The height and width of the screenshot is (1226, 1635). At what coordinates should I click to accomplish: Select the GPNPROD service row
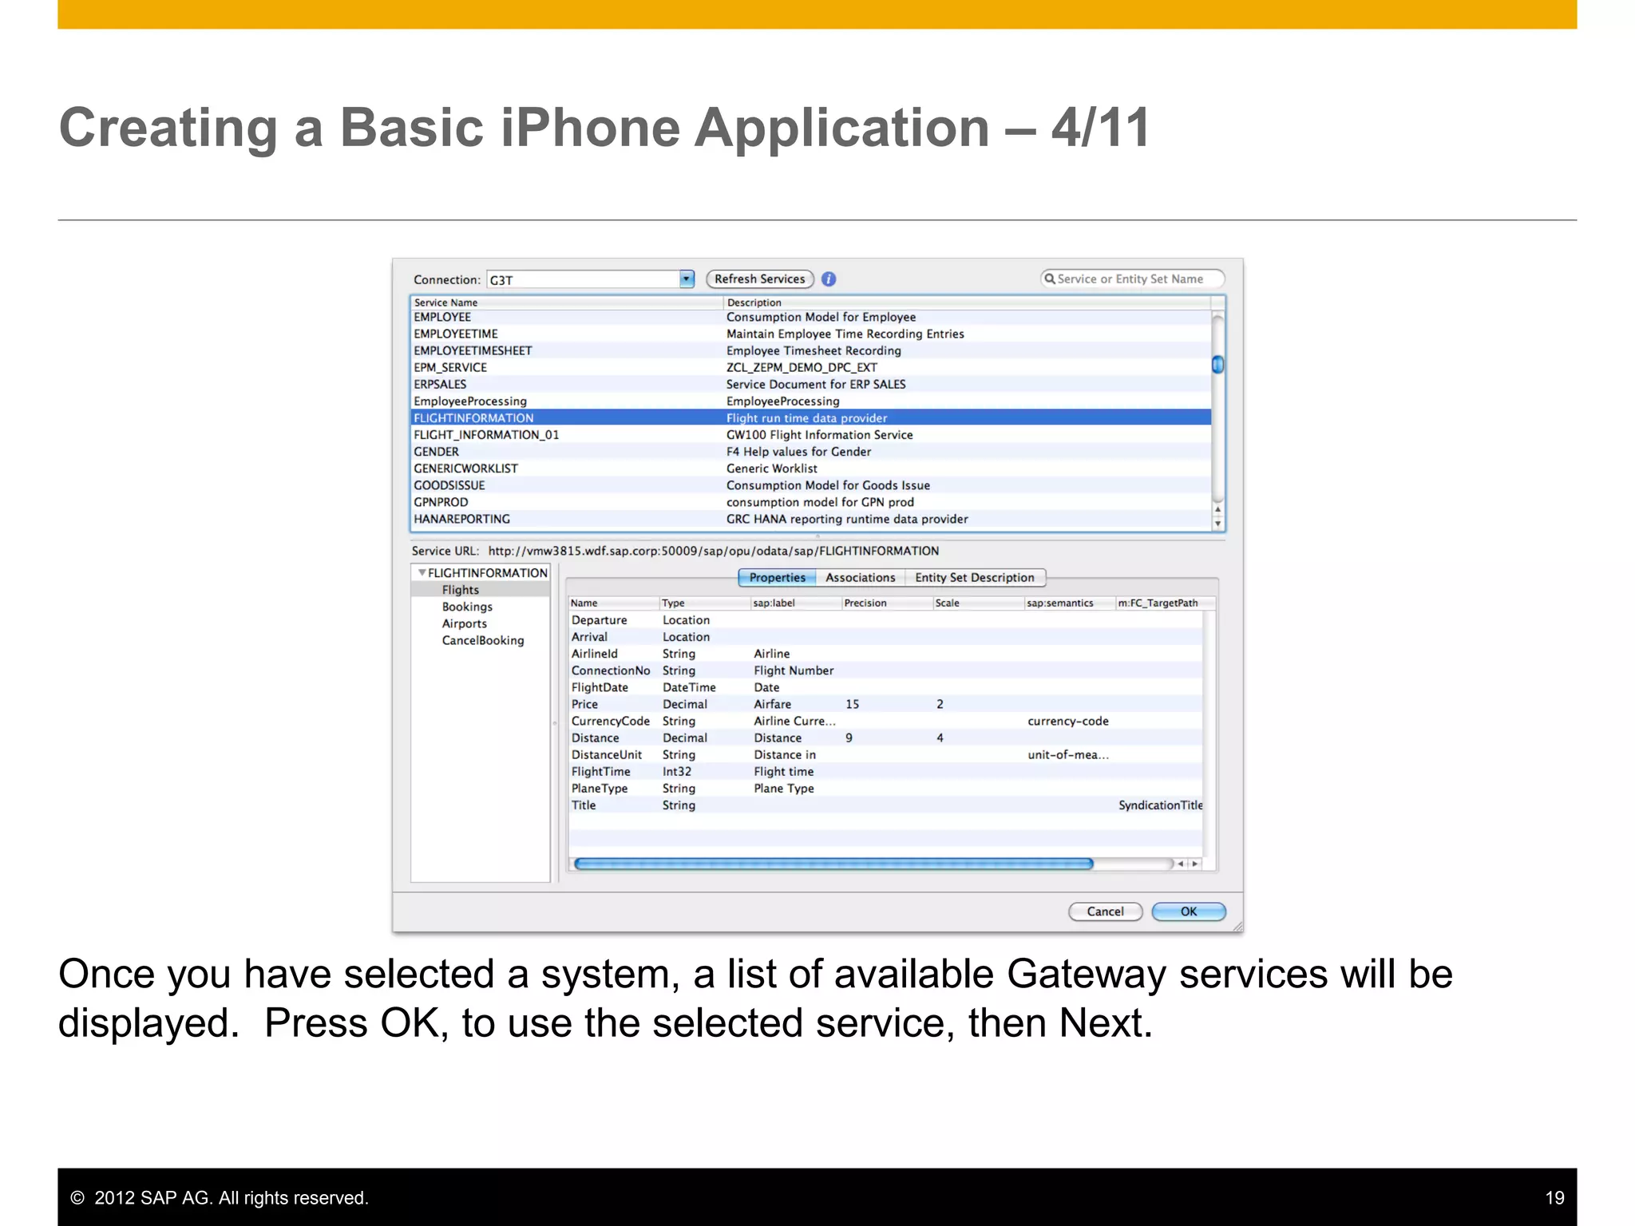point(810,502)
